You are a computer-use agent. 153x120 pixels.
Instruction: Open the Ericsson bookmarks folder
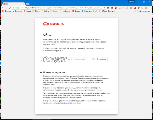(x=36, y=11)
